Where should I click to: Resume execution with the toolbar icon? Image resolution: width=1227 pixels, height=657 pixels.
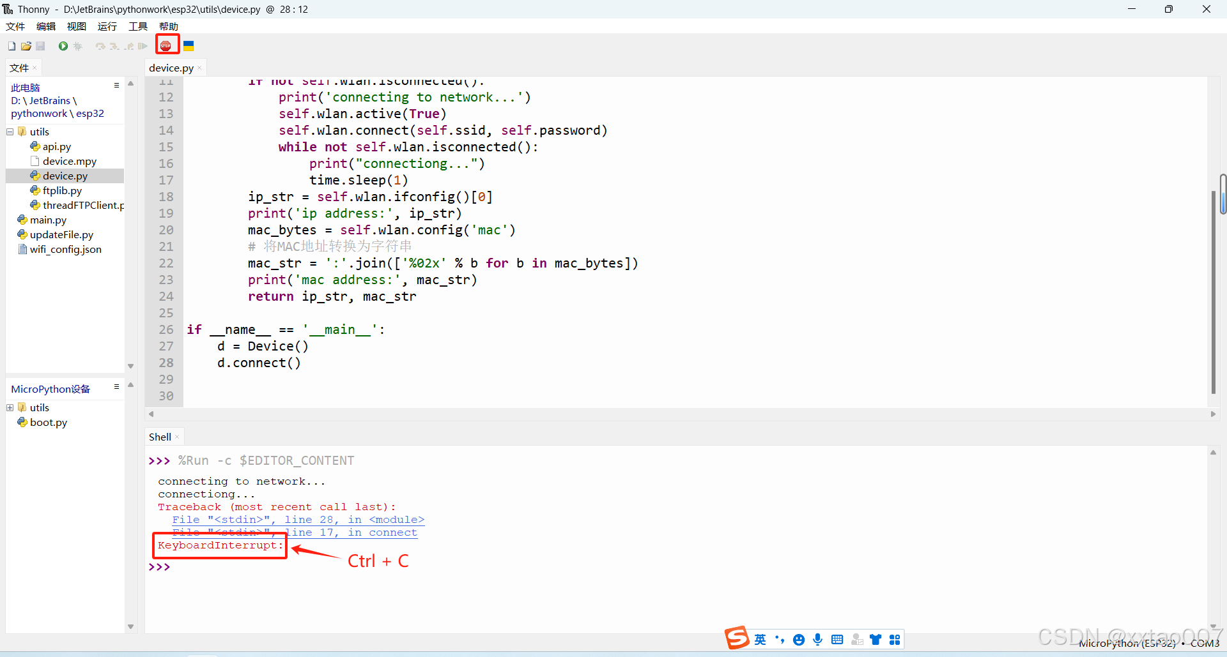pyautogui.click(x=142, y=45)
